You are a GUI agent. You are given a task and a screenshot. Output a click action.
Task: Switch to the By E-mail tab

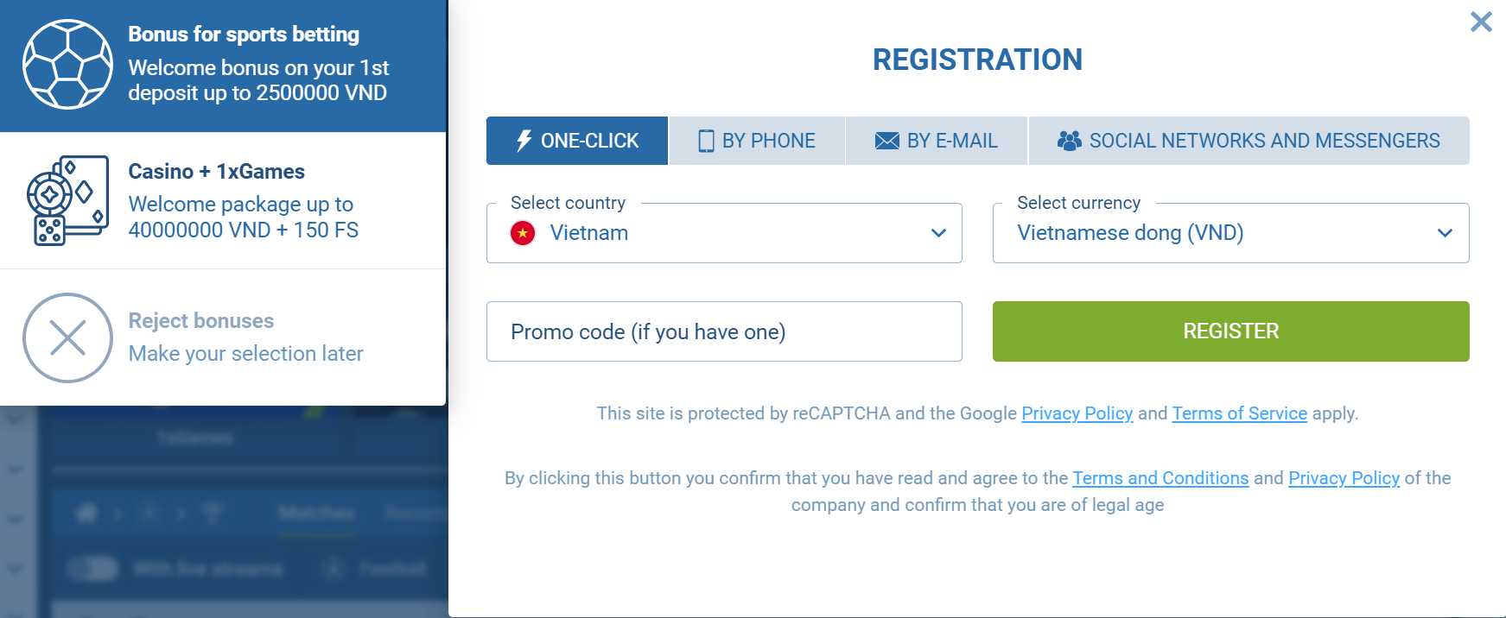(937, 141)
